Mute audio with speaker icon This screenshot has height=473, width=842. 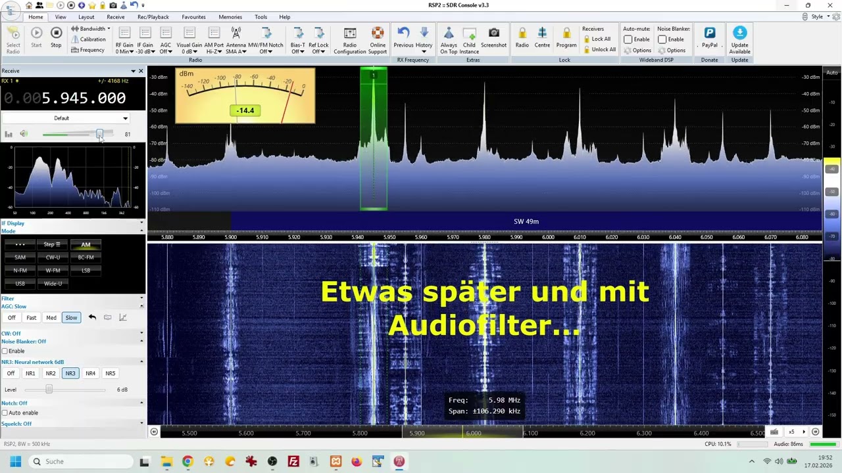(x=24, y=134)
